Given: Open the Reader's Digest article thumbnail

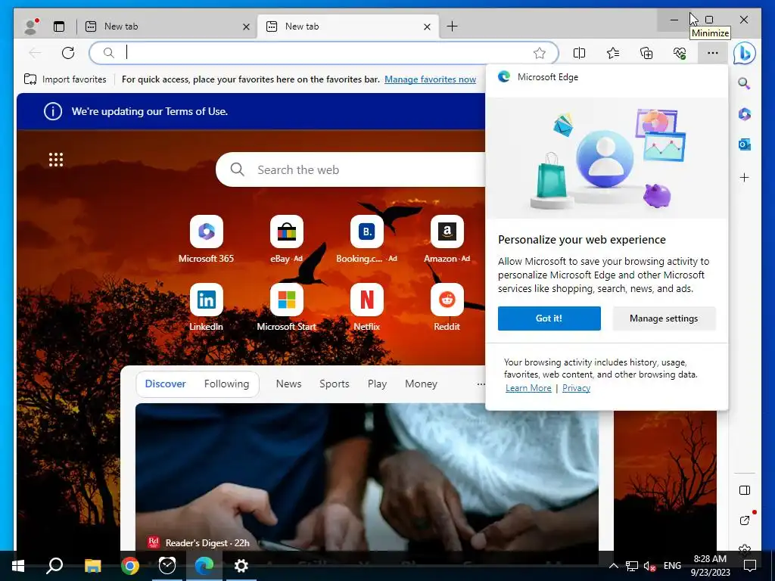Looking at the screenshot, I should pyautogui.click(x=367, y=477).
